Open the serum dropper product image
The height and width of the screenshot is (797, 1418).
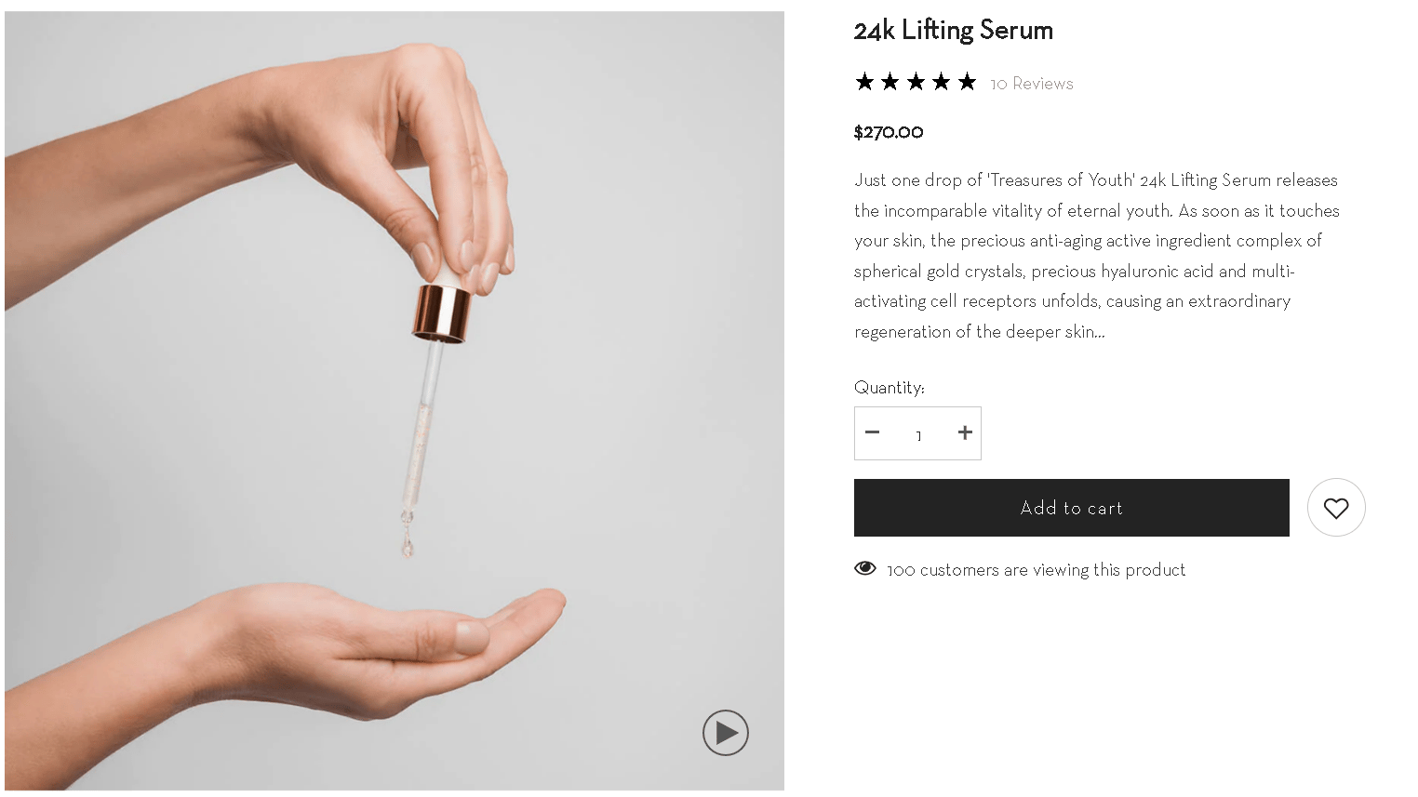click(395, 400)
